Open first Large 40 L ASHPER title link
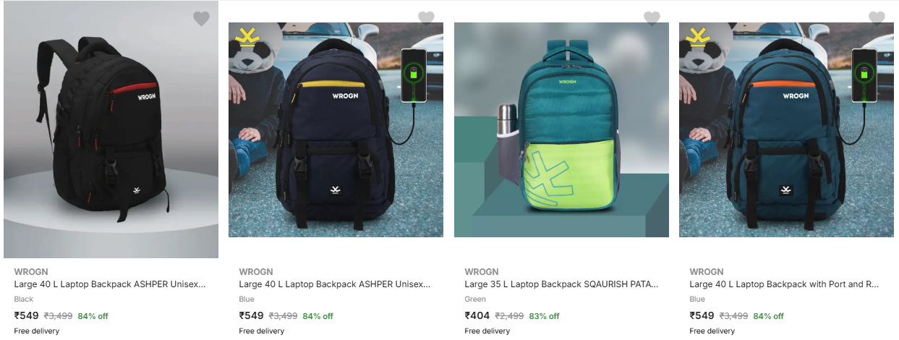The image size is (899, 340). tap(110, 284)
